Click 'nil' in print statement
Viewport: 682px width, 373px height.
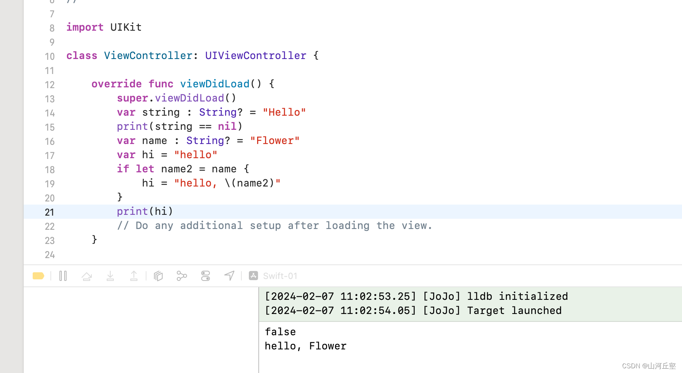click(227, 126)
